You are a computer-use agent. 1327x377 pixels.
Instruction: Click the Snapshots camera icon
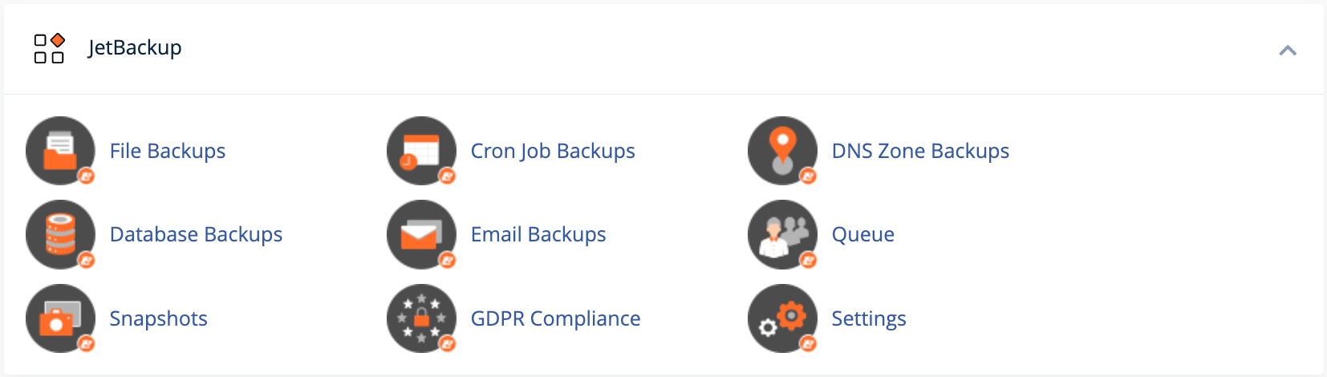tap(60, 318)
